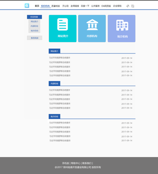Open 子公司 in the top navigation
Image resolution: width=158 pixels, height=174 pixels.
coord(65,6)
